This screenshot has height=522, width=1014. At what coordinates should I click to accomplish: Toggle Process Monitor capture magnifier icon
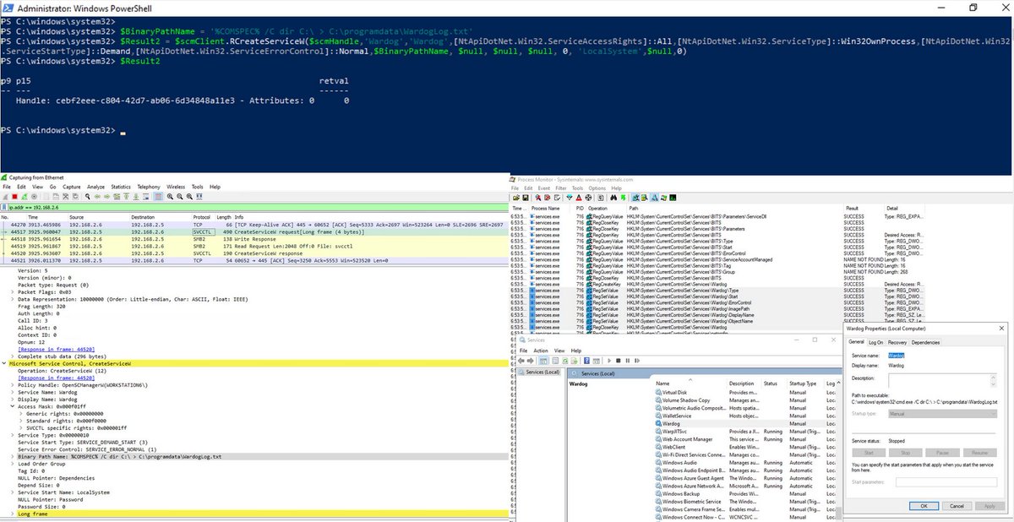tap(538, 198)
